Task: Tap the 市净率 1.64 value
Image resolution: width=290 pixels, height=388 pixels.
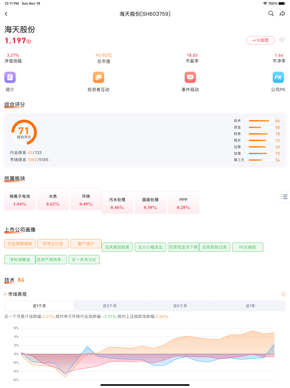Action: click(279, 55)
